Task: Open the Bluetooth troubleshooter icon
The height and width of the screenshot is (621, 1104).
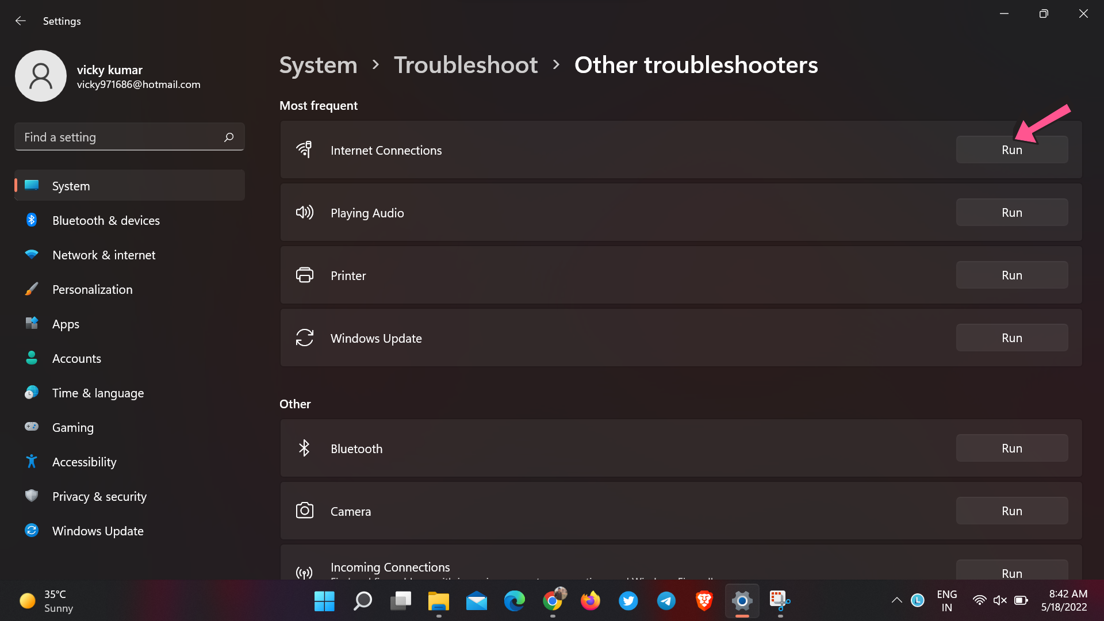Action: tap(305, 448)
